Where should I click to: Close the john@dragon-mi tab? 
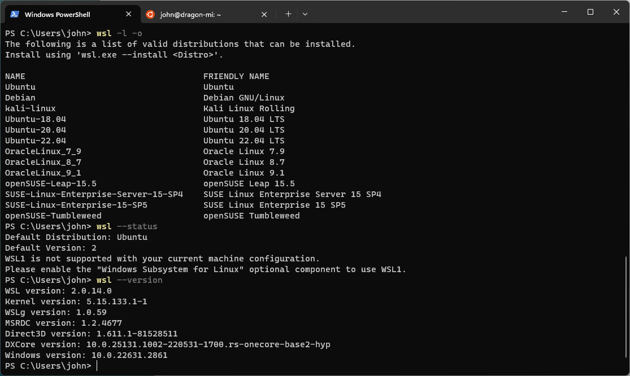264,14
